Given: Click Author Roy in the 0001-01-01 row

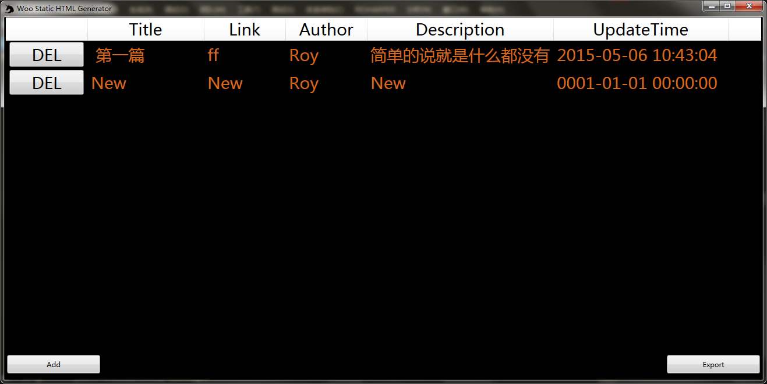Looking at the screenshot, I should [304, 83].
